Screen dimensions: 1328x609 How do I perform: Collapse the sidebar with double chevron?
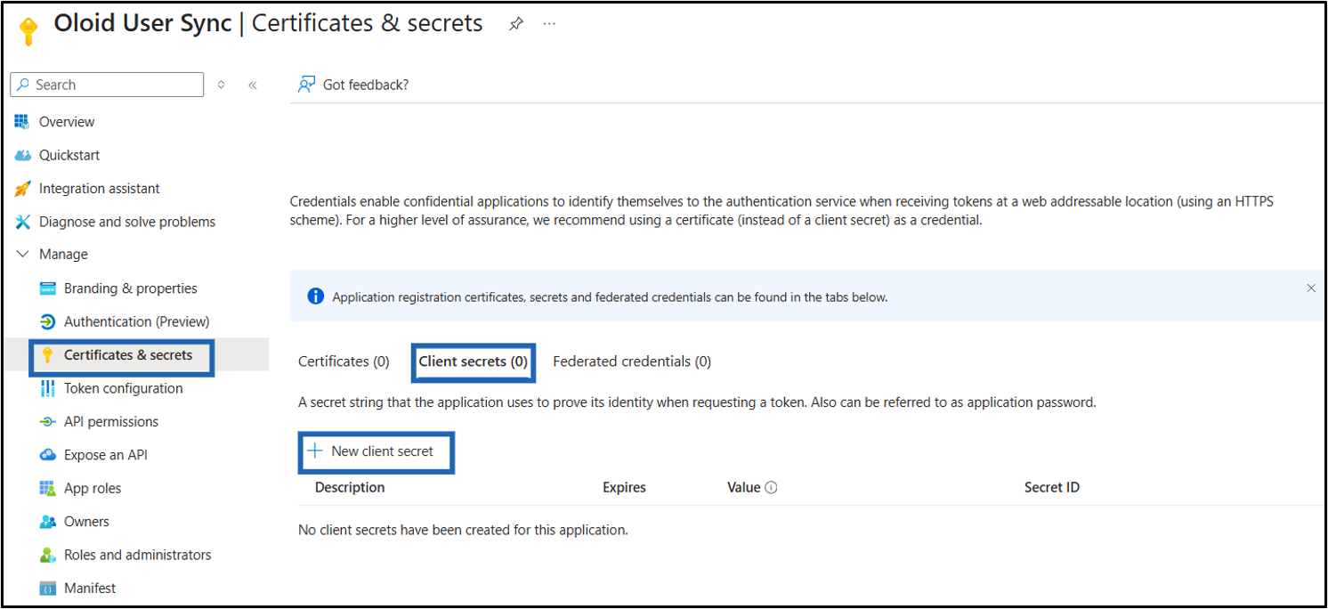tap(253, 85)
